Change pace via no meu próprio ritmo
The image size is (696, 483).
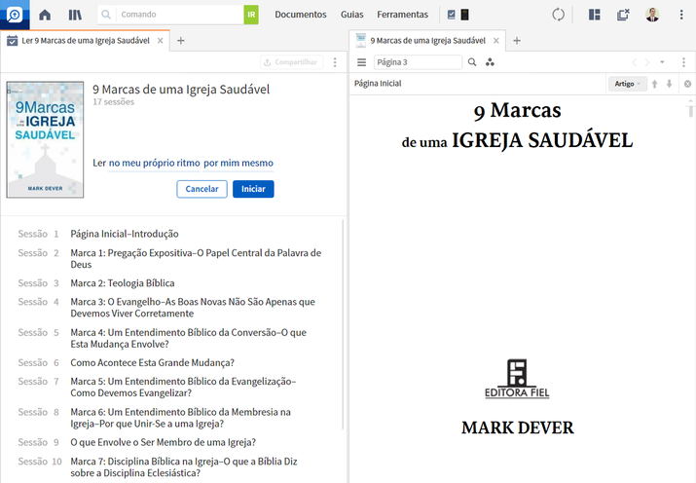[x=154, y=164]
